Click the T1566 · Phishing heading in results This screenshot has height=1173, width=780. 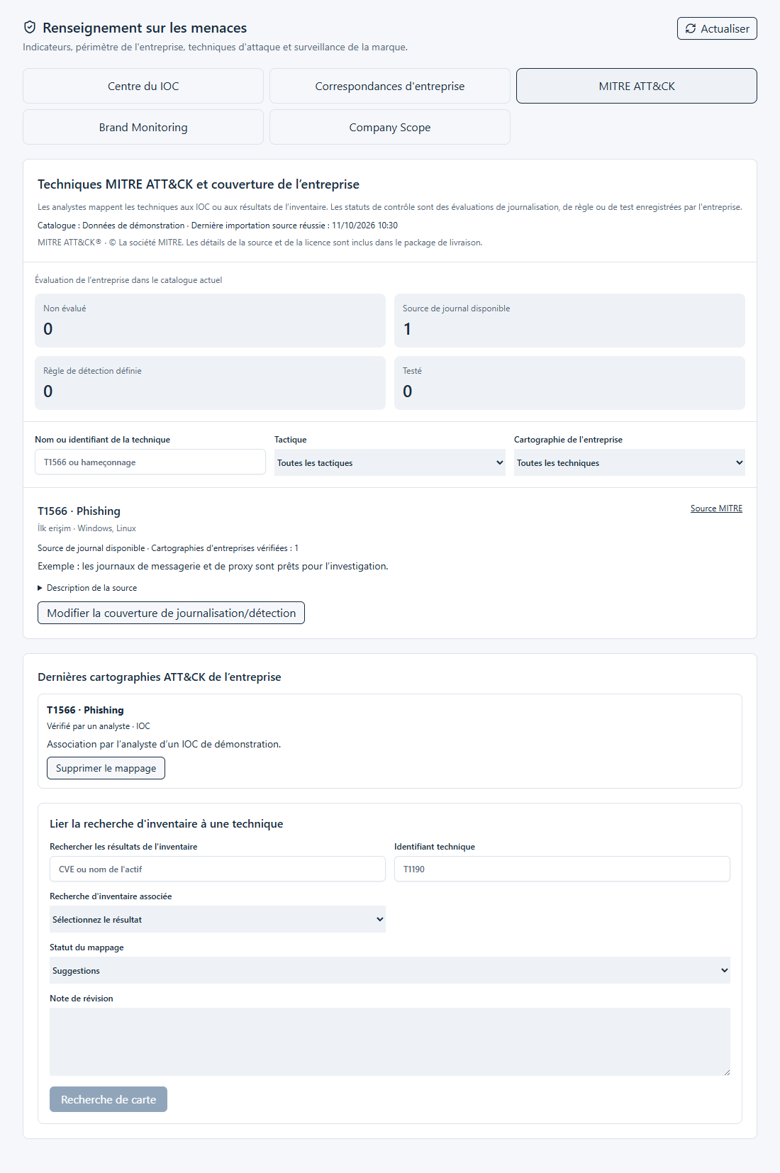(79, 511)
